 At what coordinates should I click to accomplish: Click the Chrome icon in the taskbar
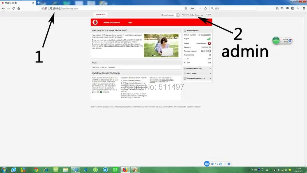[x=36, y=170]
